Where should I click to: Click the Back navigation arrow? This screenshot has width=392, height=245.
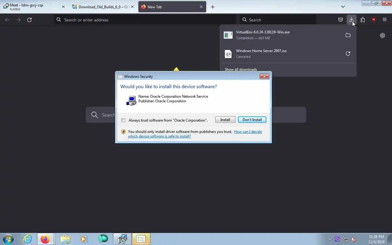(7, 20)
